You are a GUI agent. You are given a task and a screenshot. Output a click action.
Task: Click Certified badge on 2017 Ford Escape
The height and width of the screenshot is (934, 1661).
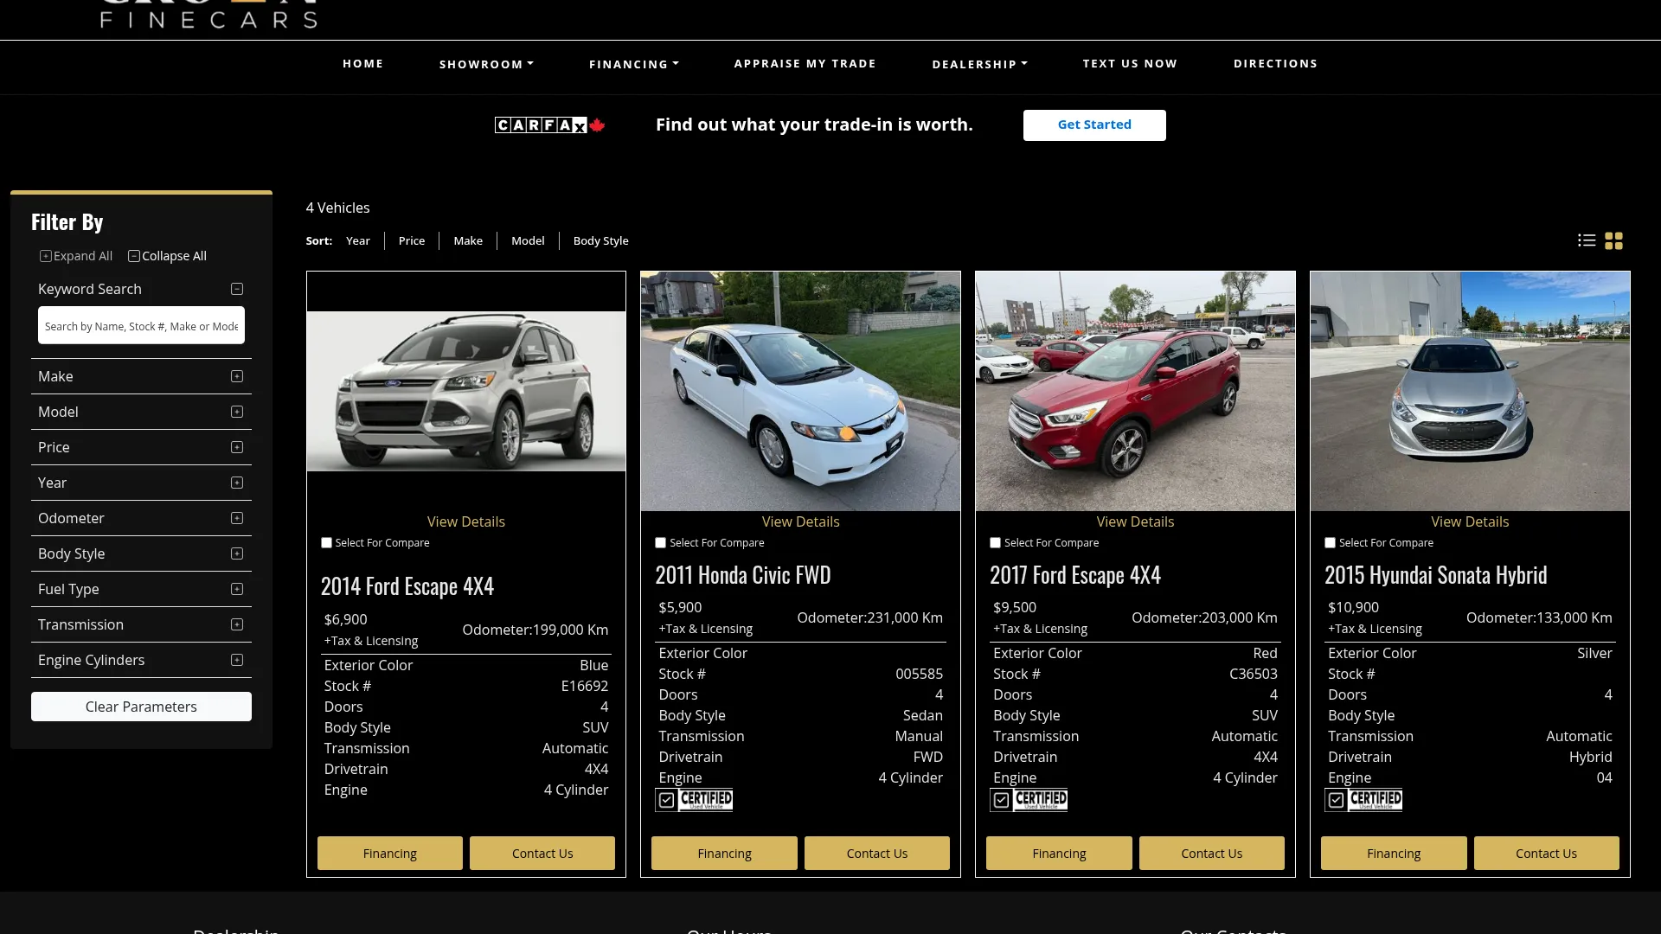coord(1029,800)
